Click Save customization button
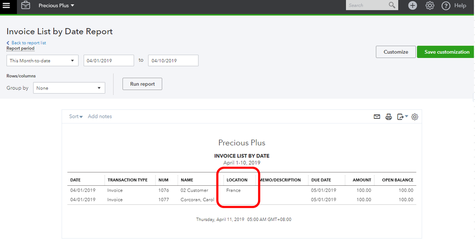 [x=446, y=52]
